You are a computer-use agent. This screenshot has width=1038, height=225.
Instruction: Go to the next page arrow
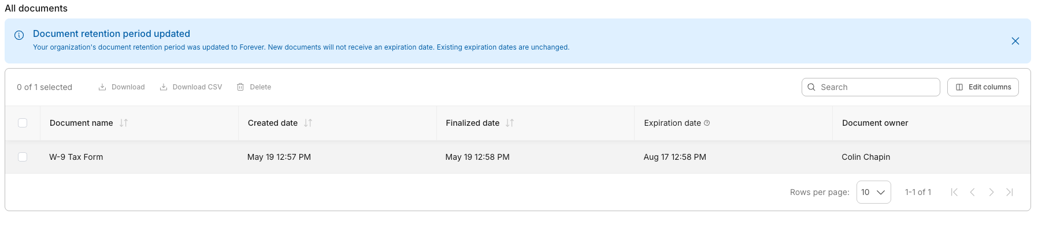[x=991, y=192]
